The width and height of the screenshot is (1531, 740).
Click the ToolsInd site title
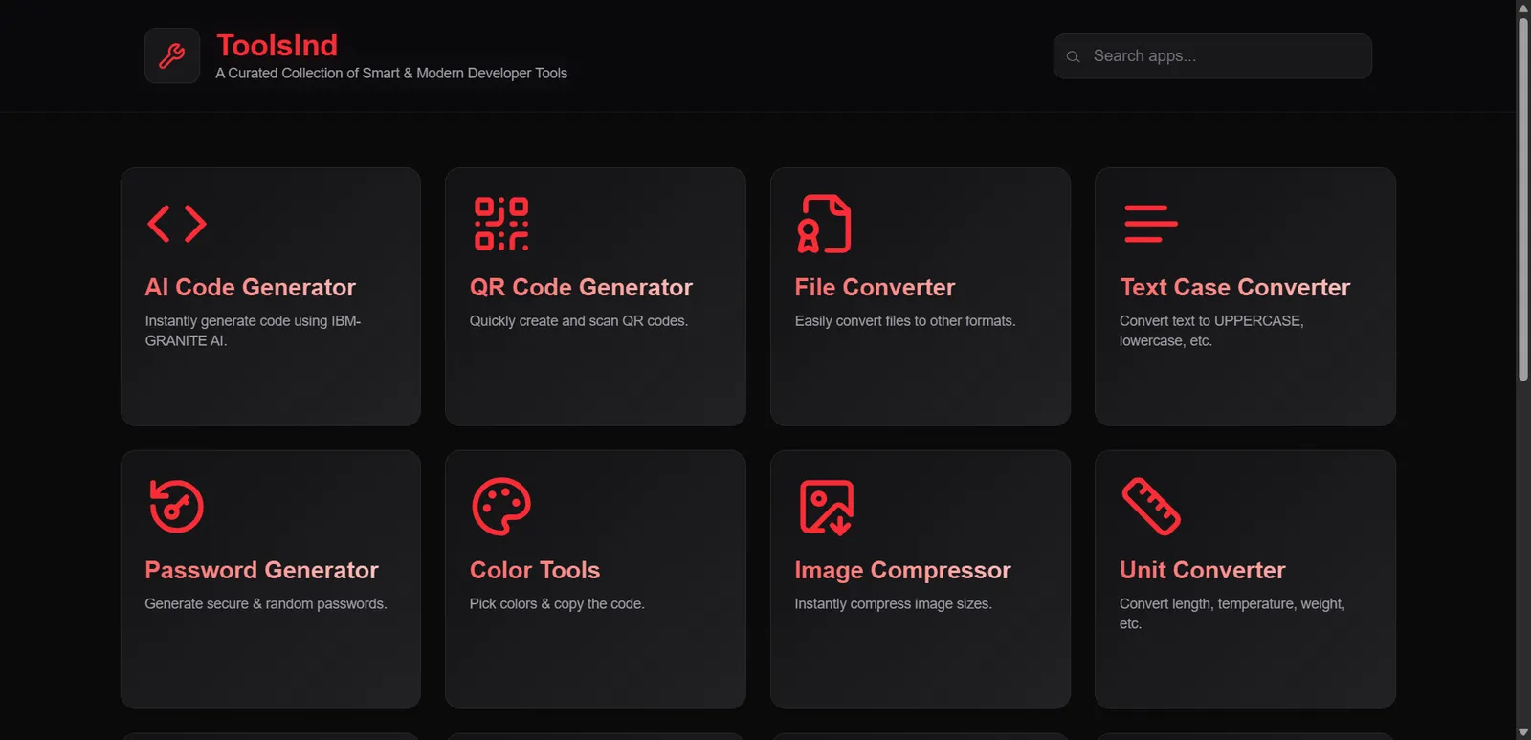point(277,45)
